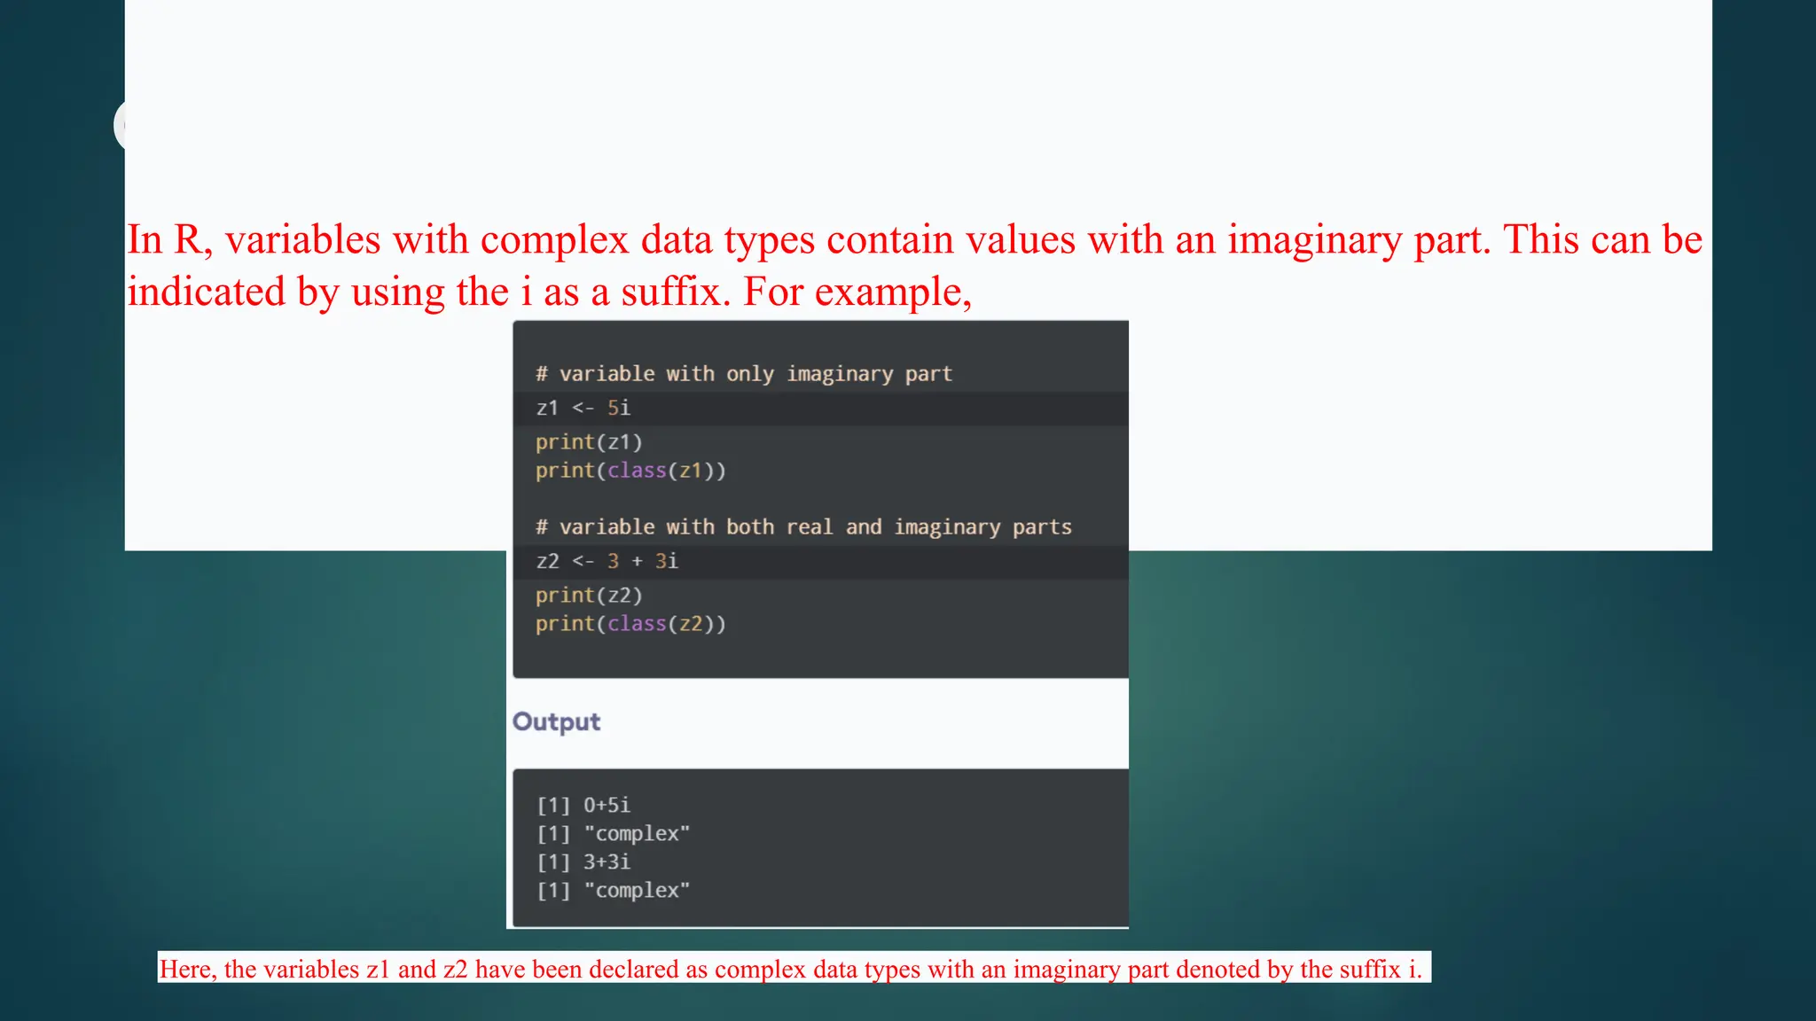
Task: Click the 'Output' heading
Action: click(557, 722)
